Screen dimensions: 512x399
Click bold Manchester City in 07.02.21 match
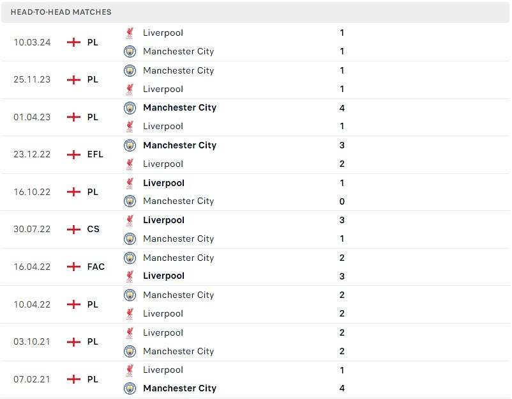point(179,388)
